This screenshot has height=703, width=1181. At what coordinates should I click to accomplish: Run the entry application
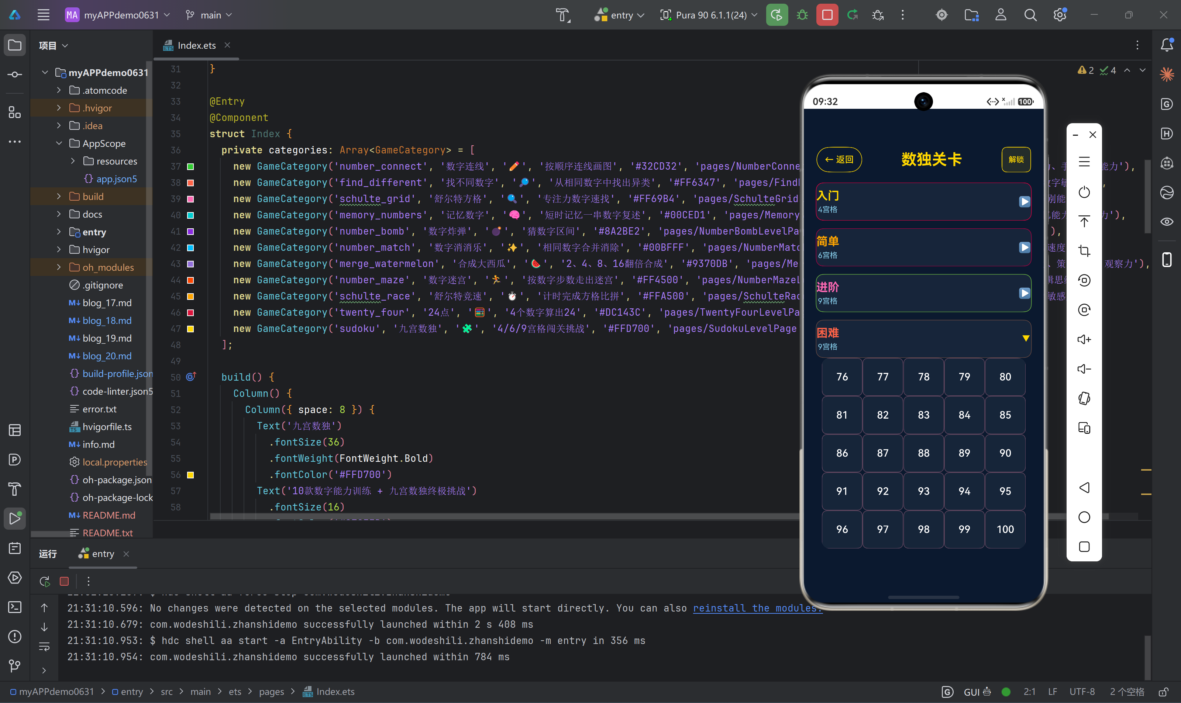(x=777, y=15)
